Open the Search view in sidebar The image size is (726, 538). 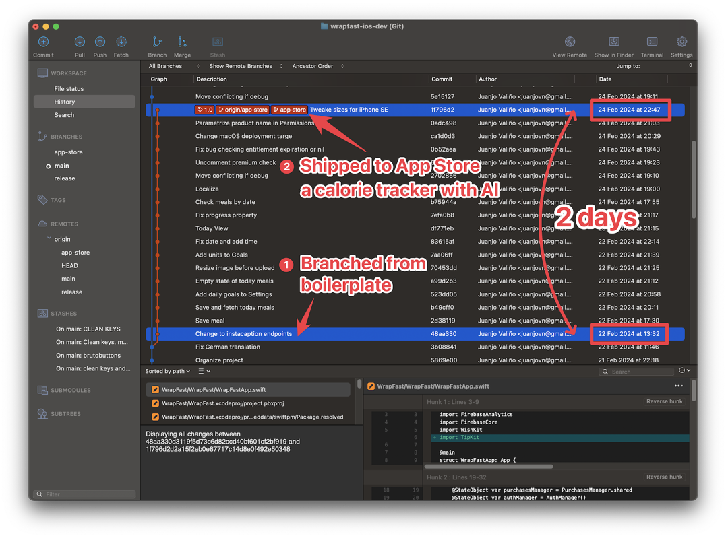pyautogui.click(x=64, y=114)
